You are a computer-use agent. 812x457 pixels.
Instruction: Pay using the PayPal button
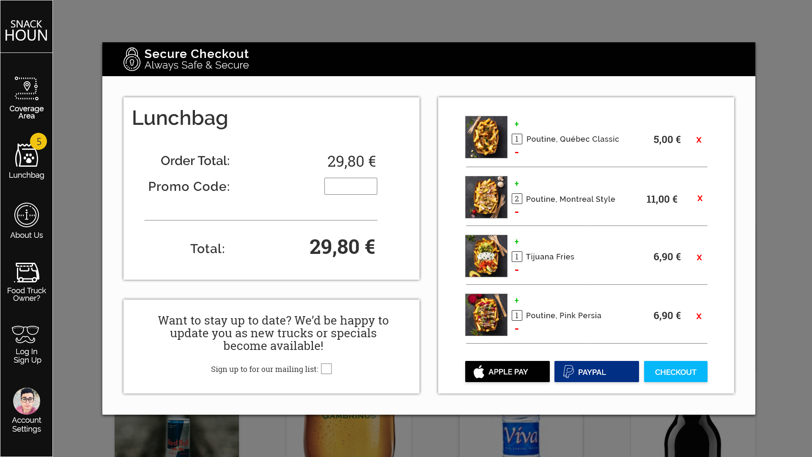(x=596, y=372)
